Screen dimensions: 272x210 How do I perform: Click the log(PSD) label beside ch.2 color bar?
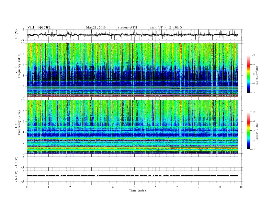point(257,132)
